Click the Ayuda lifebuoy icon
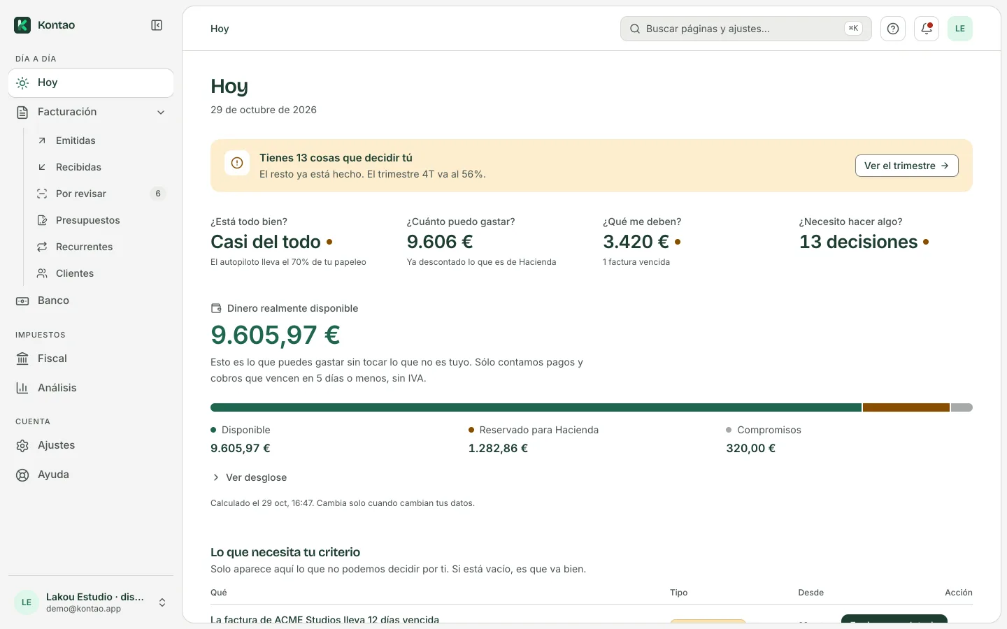Viewport: 1007px width, 629px height. click(22, 475)
